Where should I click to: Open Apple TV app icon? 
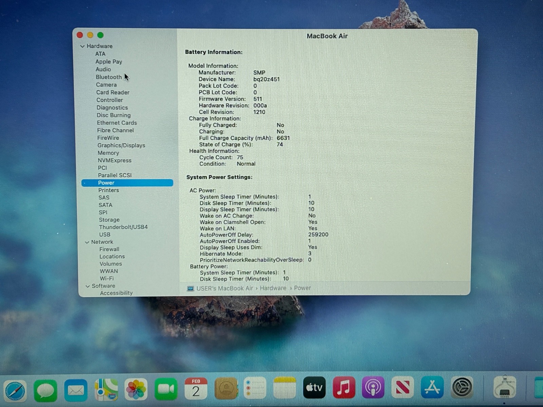(314, 387)
